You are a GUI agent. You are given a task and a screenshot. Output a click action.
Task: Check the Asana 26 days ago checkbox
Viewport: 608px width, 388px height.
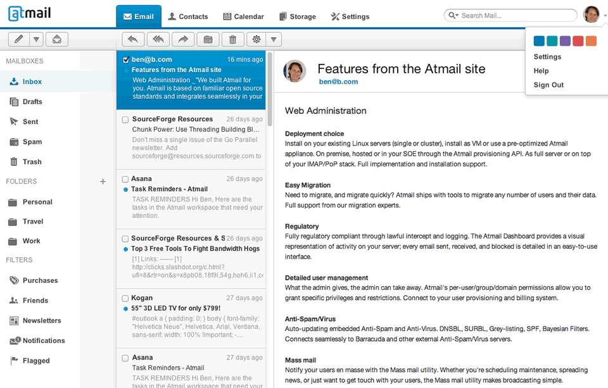click(x=125, y=179)
